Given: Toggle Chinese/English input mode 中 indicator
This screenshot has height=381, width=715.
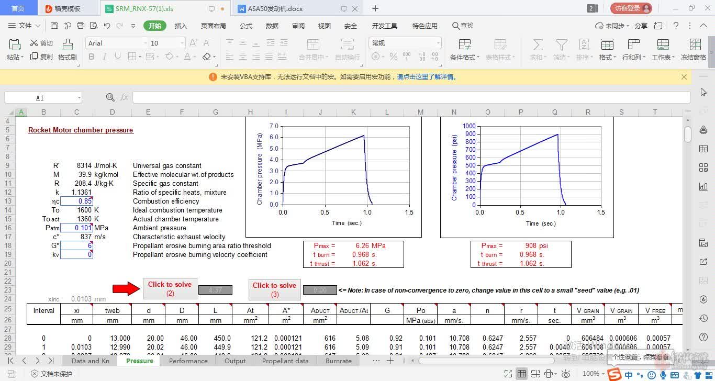Looking at the screenshot, I should 629,375.
